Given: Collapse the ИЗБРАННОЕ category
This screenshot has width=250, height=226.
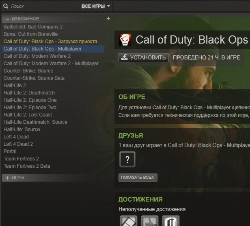Looking at the screenshot, I should point(7,19).
